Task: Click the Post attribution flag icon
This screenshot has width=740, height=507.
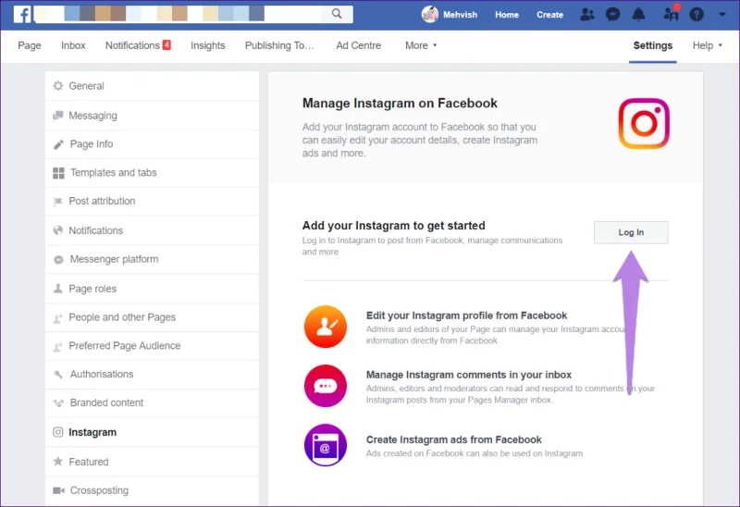Action: point(57,202)
